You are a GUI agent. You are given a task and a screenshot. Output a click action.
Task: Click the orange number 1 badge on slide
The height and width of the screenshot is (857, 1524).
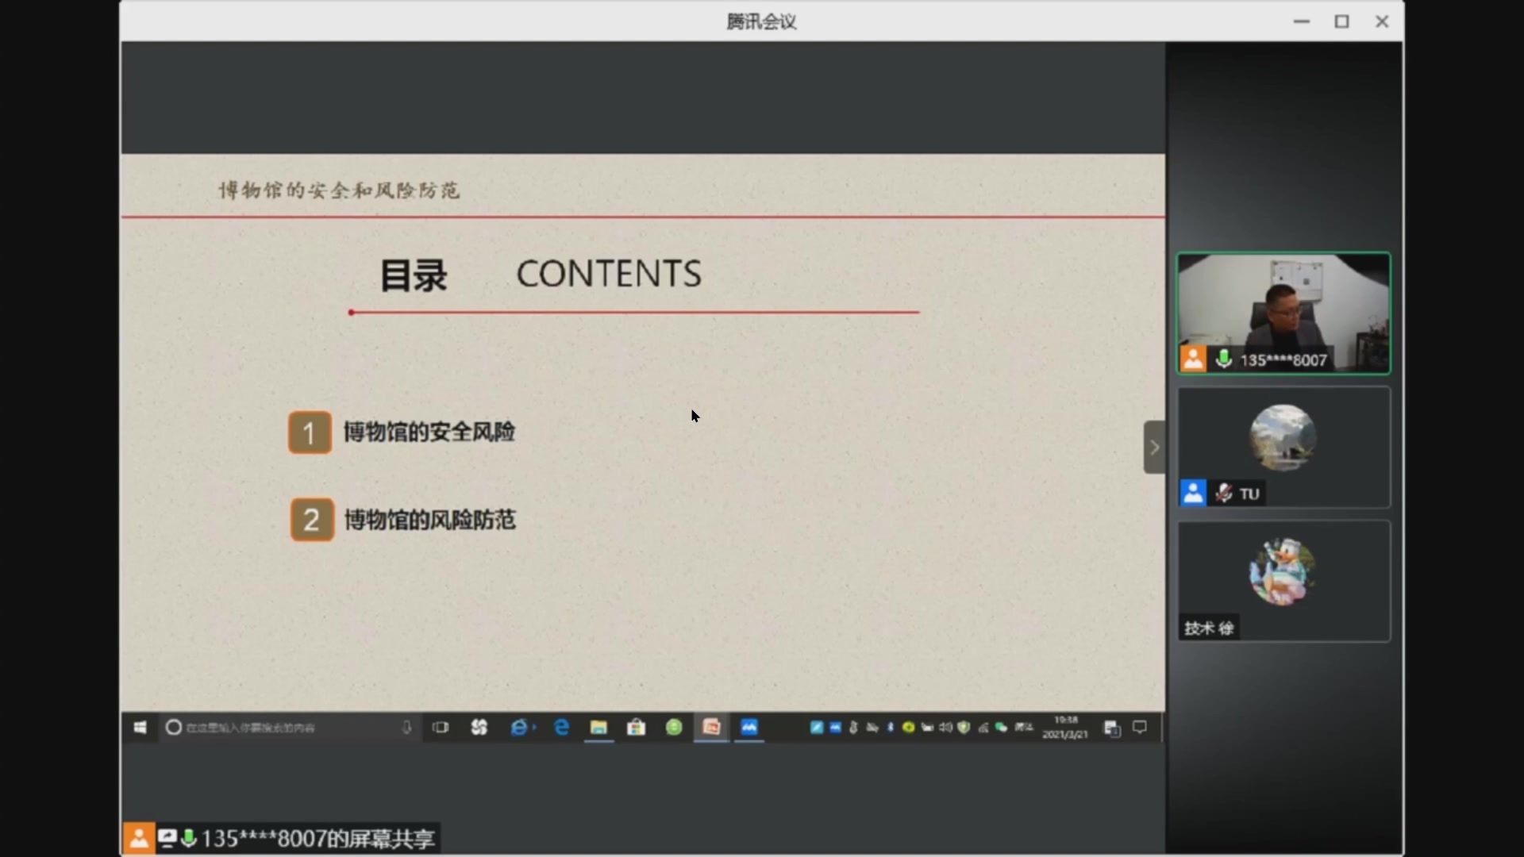[310, 432]
